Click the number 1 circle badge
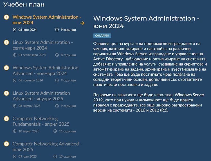 click(6, 17)
